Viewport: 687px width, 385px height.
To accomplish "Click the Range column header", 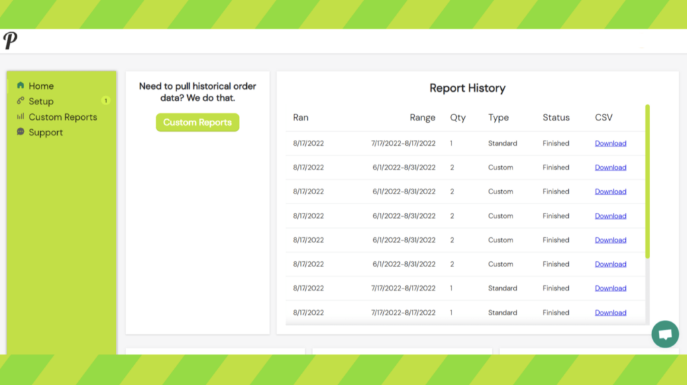I will pos(423,117).
